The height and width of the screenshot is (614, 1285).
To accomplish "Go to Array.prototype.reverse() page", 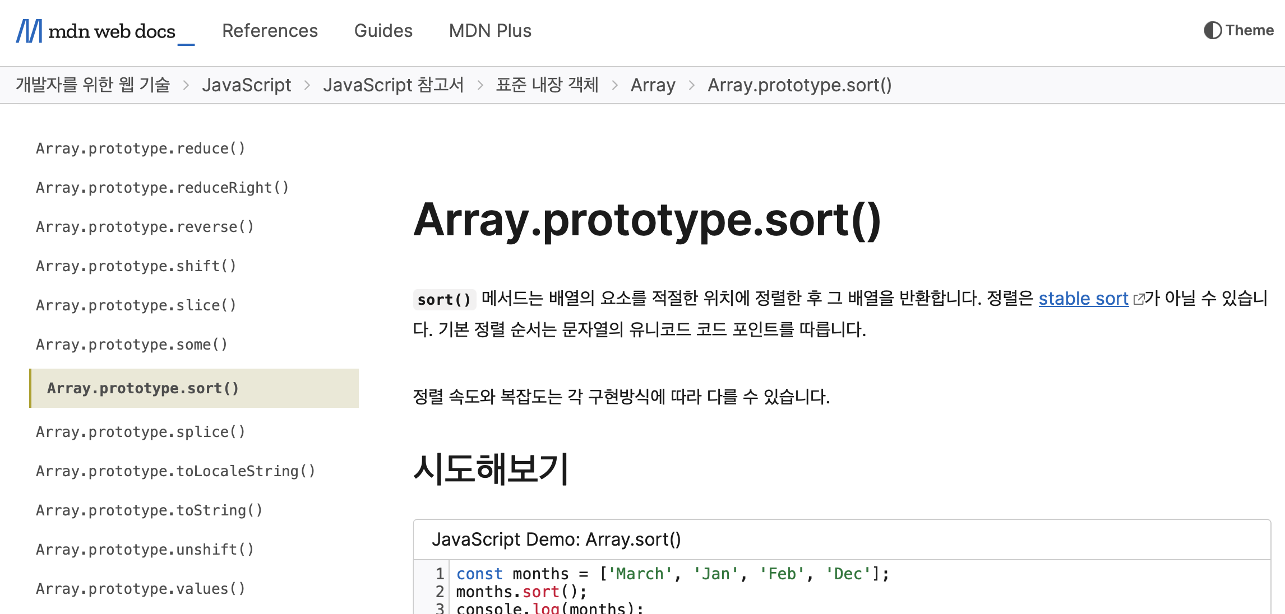I will pos(145,227).
